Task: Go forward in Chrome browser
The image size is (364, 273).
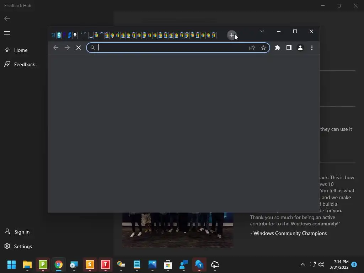Action: 67,48
